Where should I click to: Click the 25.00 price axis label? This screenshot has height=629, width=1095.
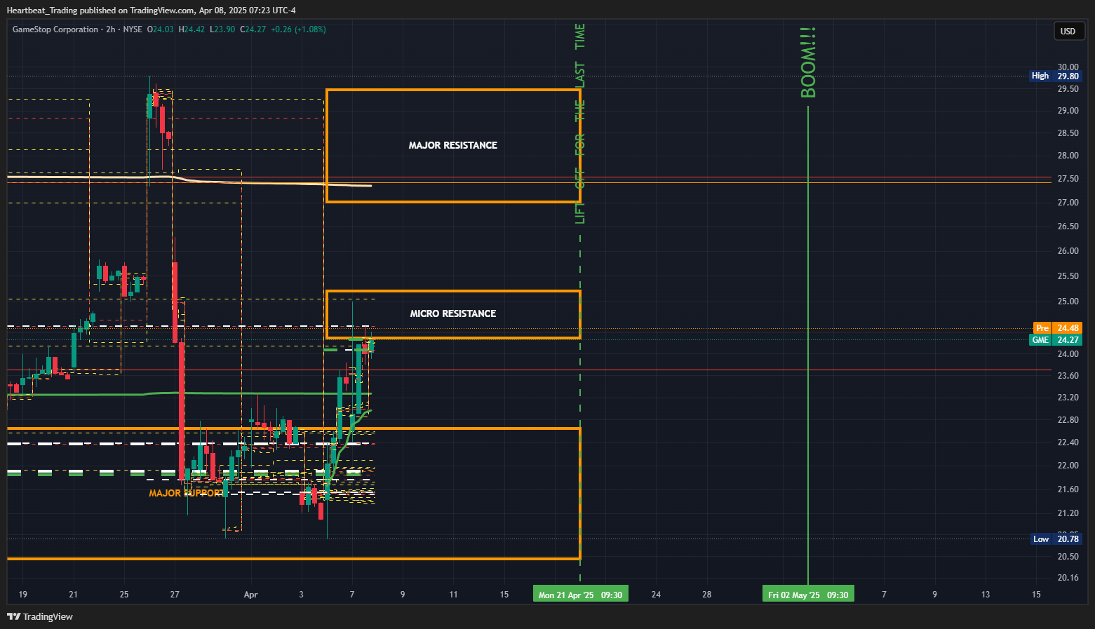[1068, 302]
